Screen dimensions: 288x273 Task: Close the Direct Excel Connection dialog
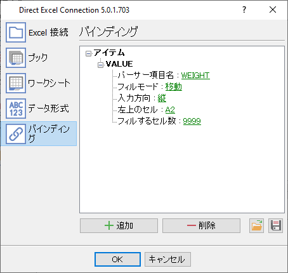(273, 10)
